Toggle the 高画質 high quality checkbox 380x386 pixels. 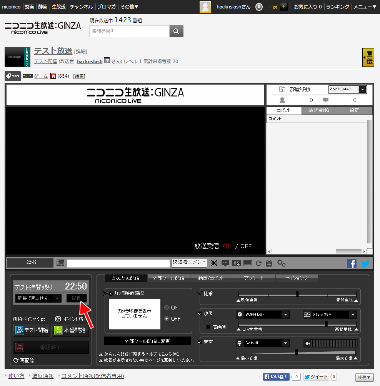point(208,327)
